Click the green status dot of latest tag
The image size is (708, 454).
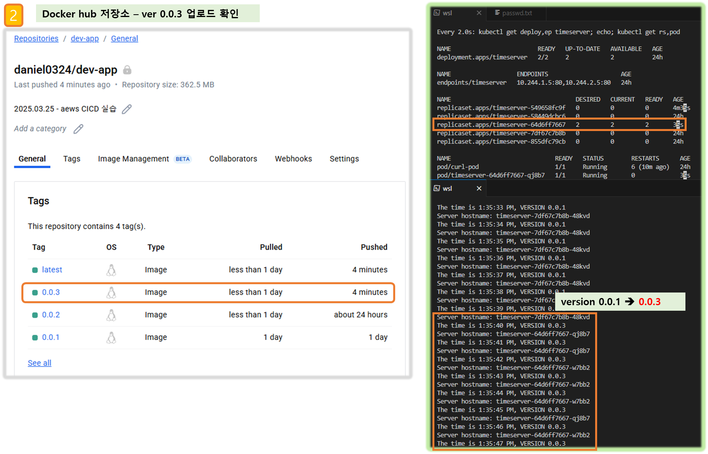tap(35, 270)
